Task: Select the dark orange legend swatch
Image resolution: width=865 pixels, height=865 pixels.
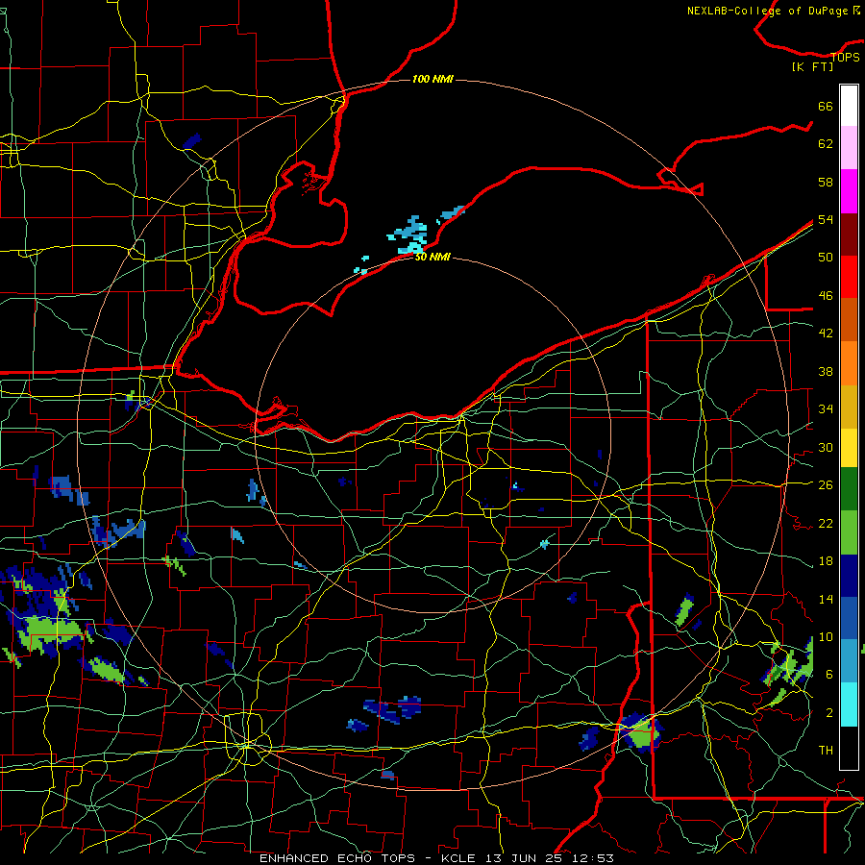Action: pyautogui.click(x=849, y=320)
